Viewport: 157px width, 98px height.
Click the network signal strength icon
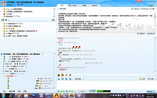coord(151,5)
